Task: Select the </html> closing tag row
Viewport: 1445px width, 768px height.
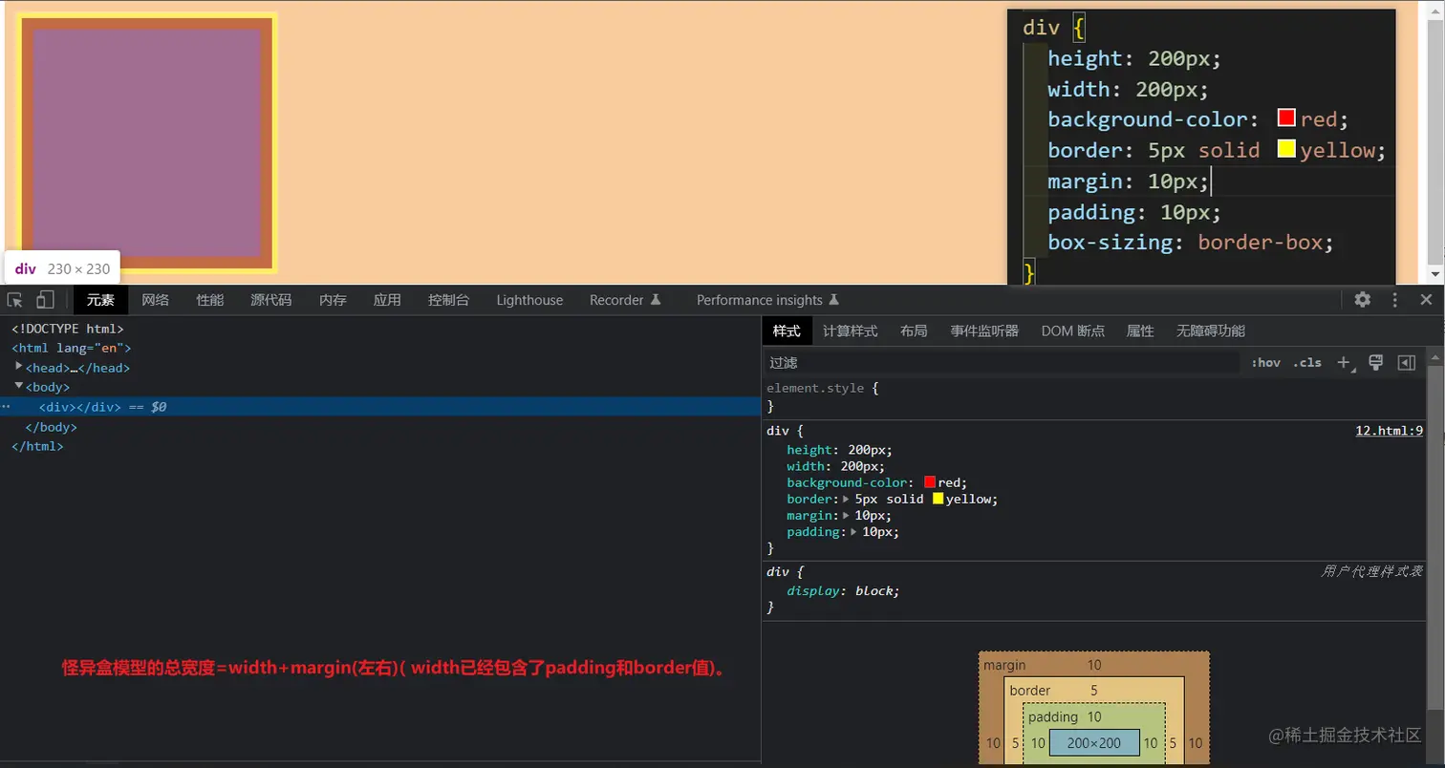Action: point(37,446)
